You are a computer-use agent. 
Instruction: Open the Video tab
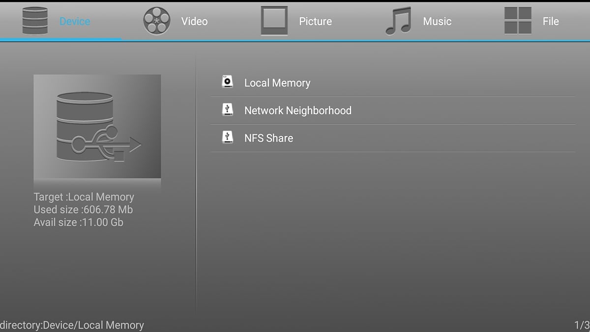pyautogui.click(x=194, y=21)
